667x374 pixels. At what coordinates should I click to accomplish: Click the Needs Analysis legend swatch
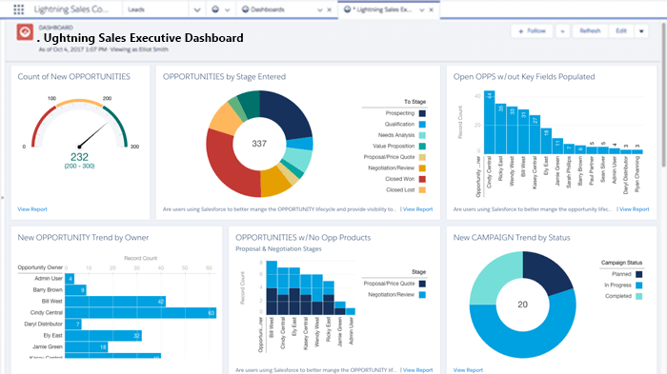pyautogui.click(x=422, y=135)
